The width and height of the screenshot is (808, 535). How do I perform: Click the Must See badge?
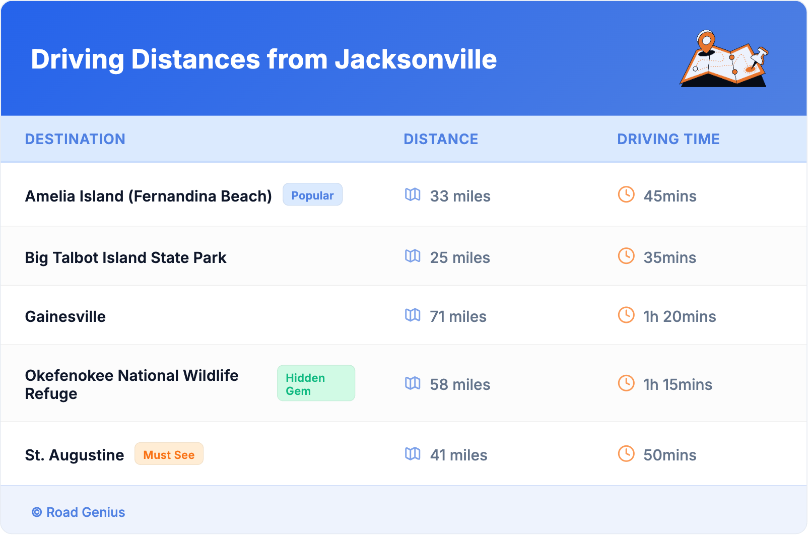click(169, 454)
